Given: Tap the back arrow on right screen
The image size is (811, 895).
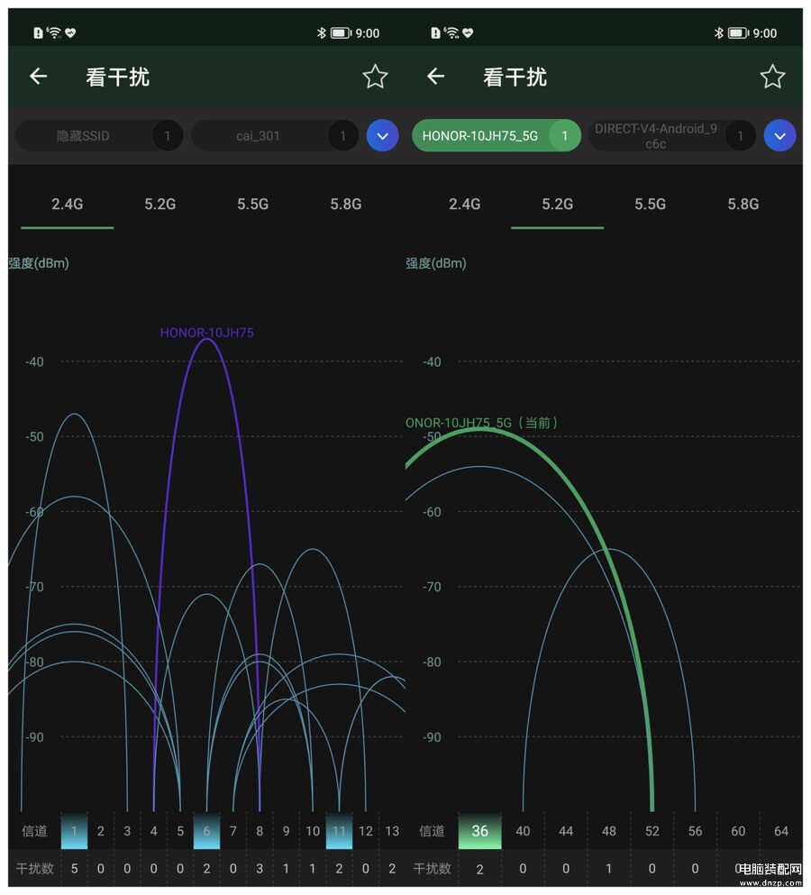Looking at the screenshot, I should click(x=436, y=77).
